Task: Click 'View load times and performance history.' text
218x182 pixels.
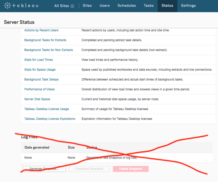Action: click(x=110, y=60)
